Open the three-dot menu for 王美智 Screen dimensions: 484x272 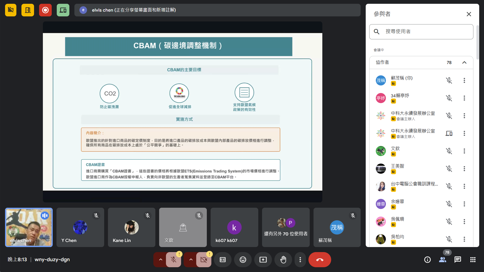click(464, 169)
